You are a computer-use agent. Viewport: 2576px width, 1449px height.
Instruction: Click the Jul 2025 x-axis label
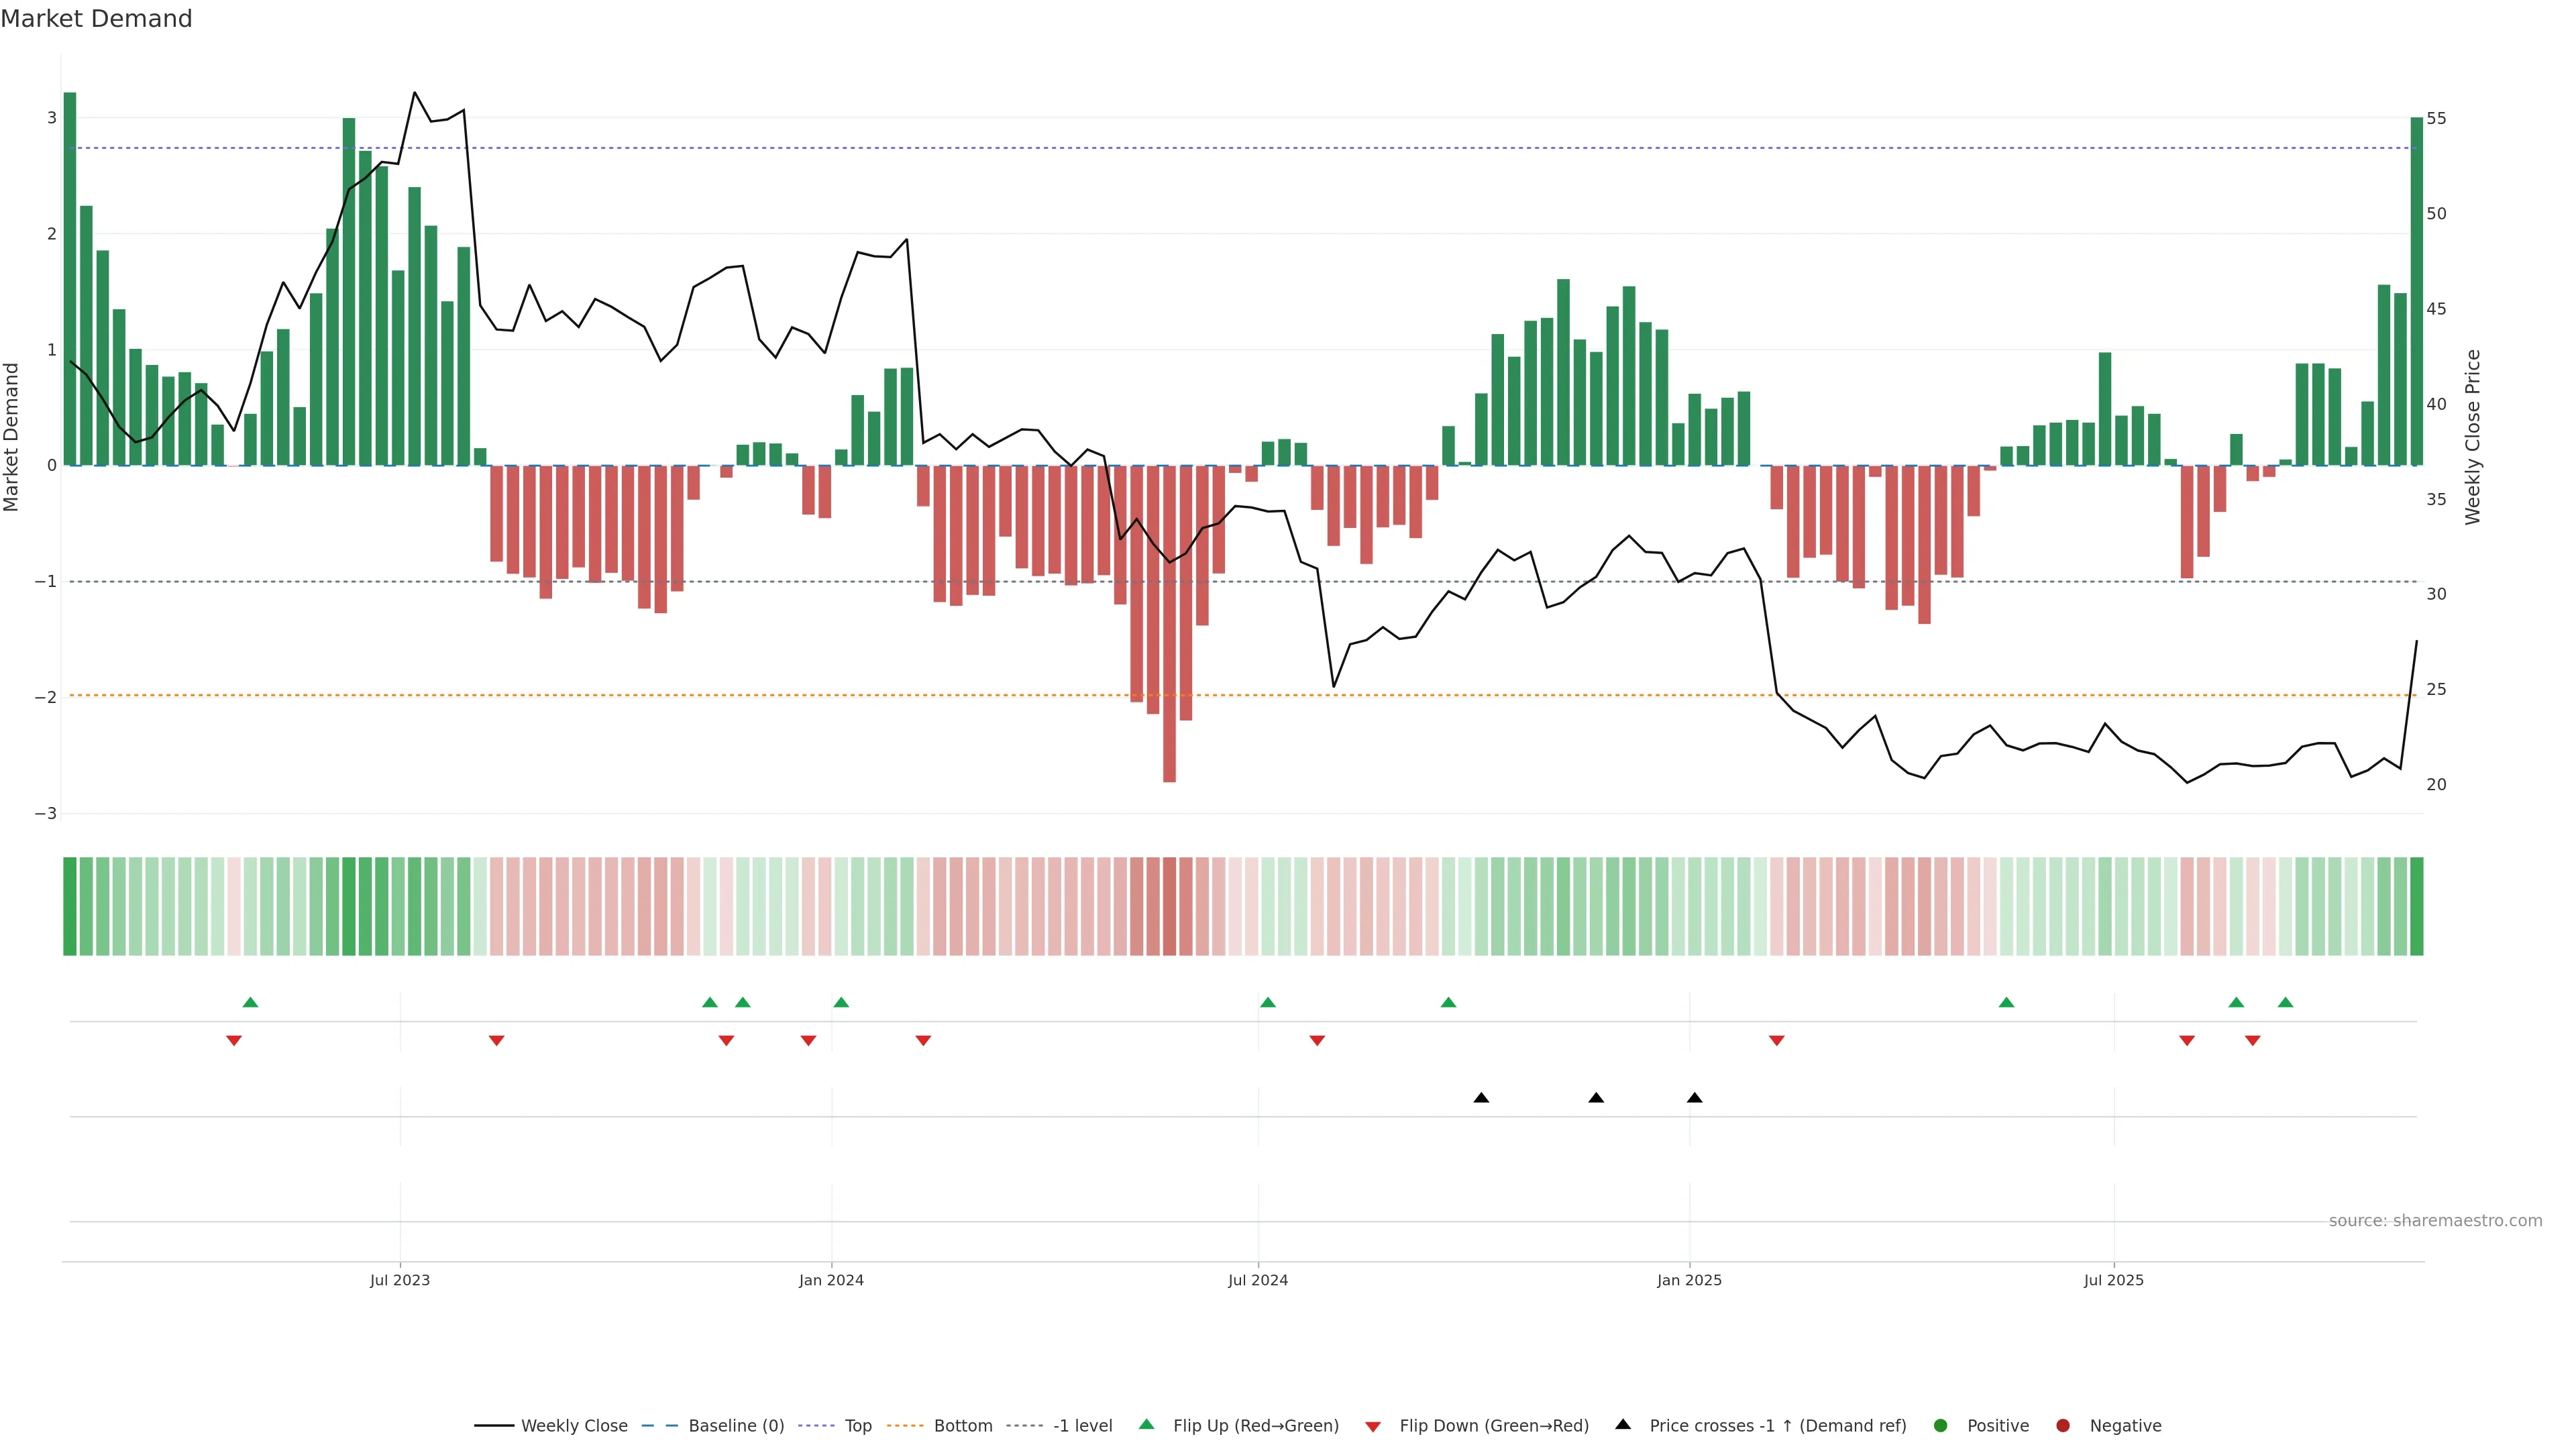pos(2113,1280)
